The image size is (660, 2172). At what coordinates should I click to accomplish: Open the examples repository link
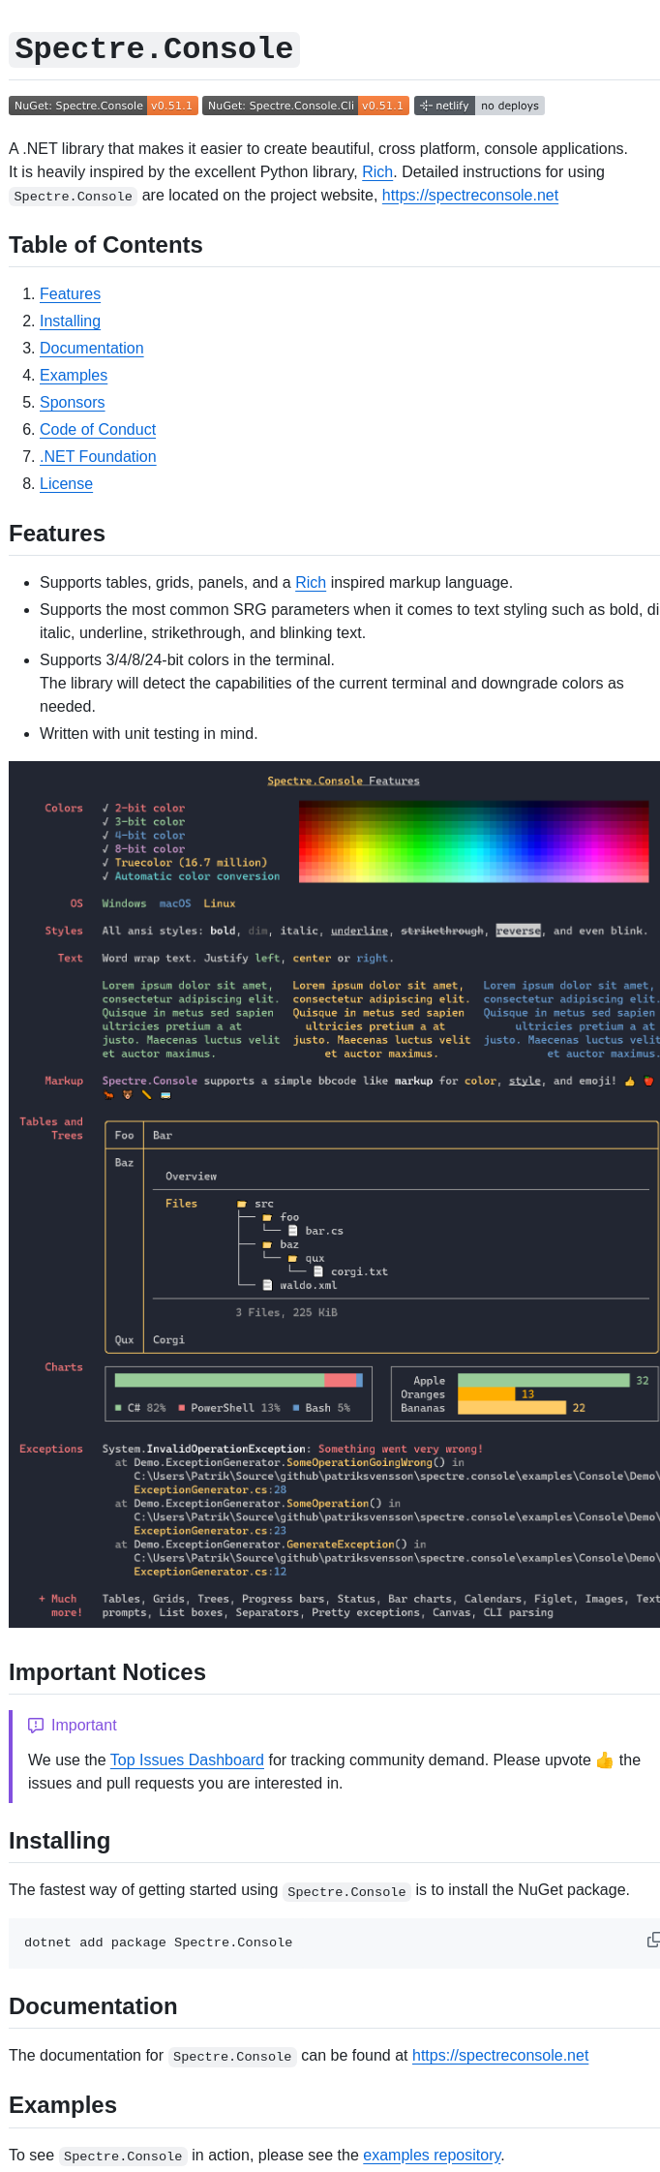(432, 2155)
